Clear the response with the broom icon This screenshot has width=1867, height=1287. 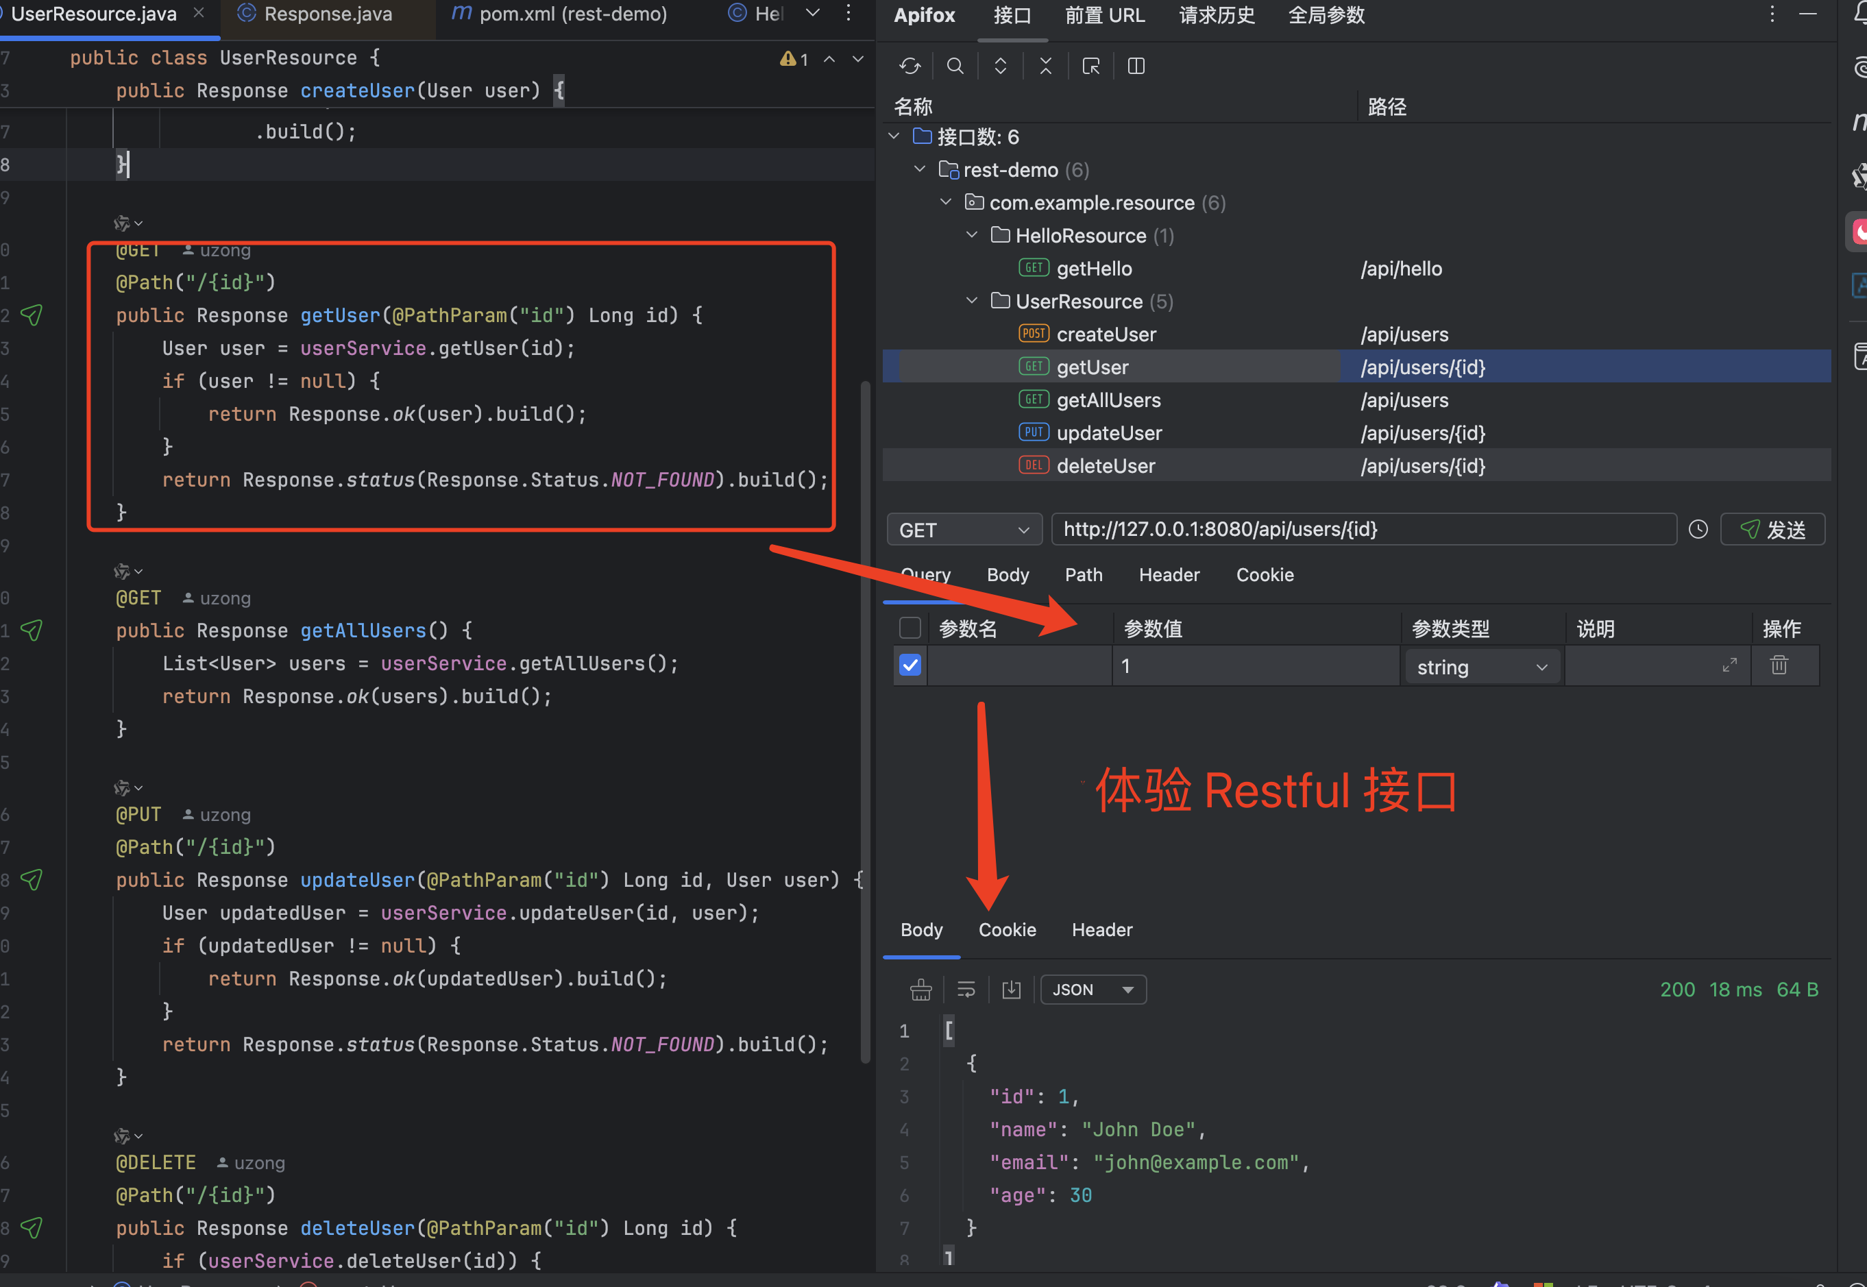(x=921, y=990)
